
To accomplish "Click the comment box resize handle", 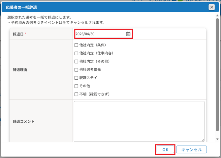I will point(203,140).
